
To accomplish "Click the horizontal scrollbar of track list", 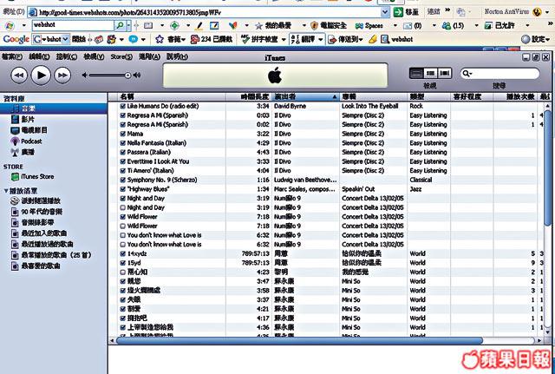I will 299,341.
